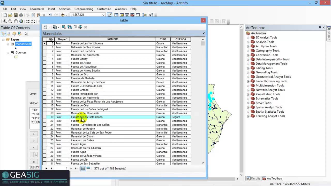Select the Switch to Selected Records view icon
The height and width of the screenshot is (186, 331).
(88, 168)
